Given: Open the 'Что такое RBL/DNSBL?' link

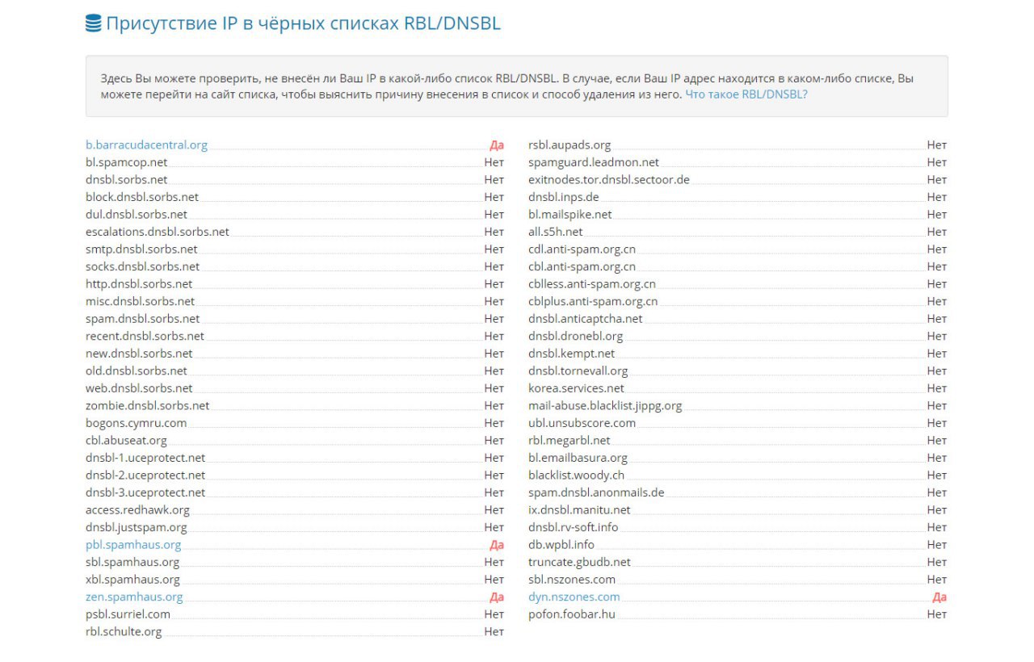Looking at the screenshot, I should [746, 94].
